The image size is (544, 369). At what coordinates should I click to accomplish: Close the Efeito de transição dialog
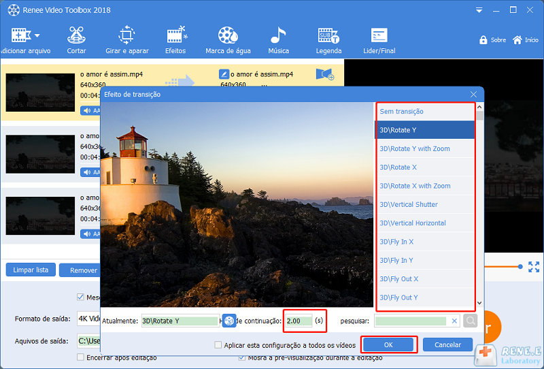pos(473,94)
